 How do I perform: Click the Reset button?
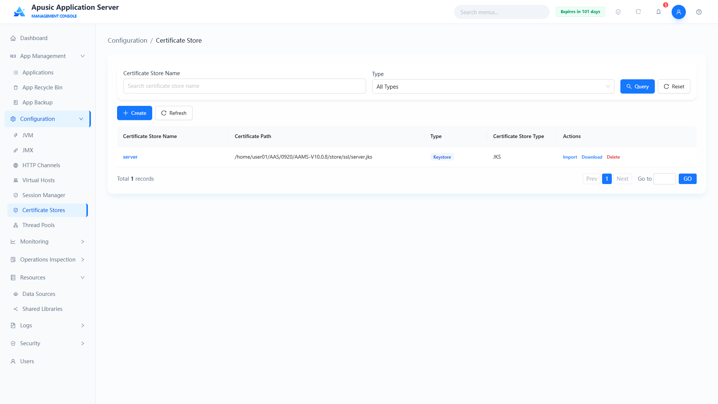click(674, 86)
